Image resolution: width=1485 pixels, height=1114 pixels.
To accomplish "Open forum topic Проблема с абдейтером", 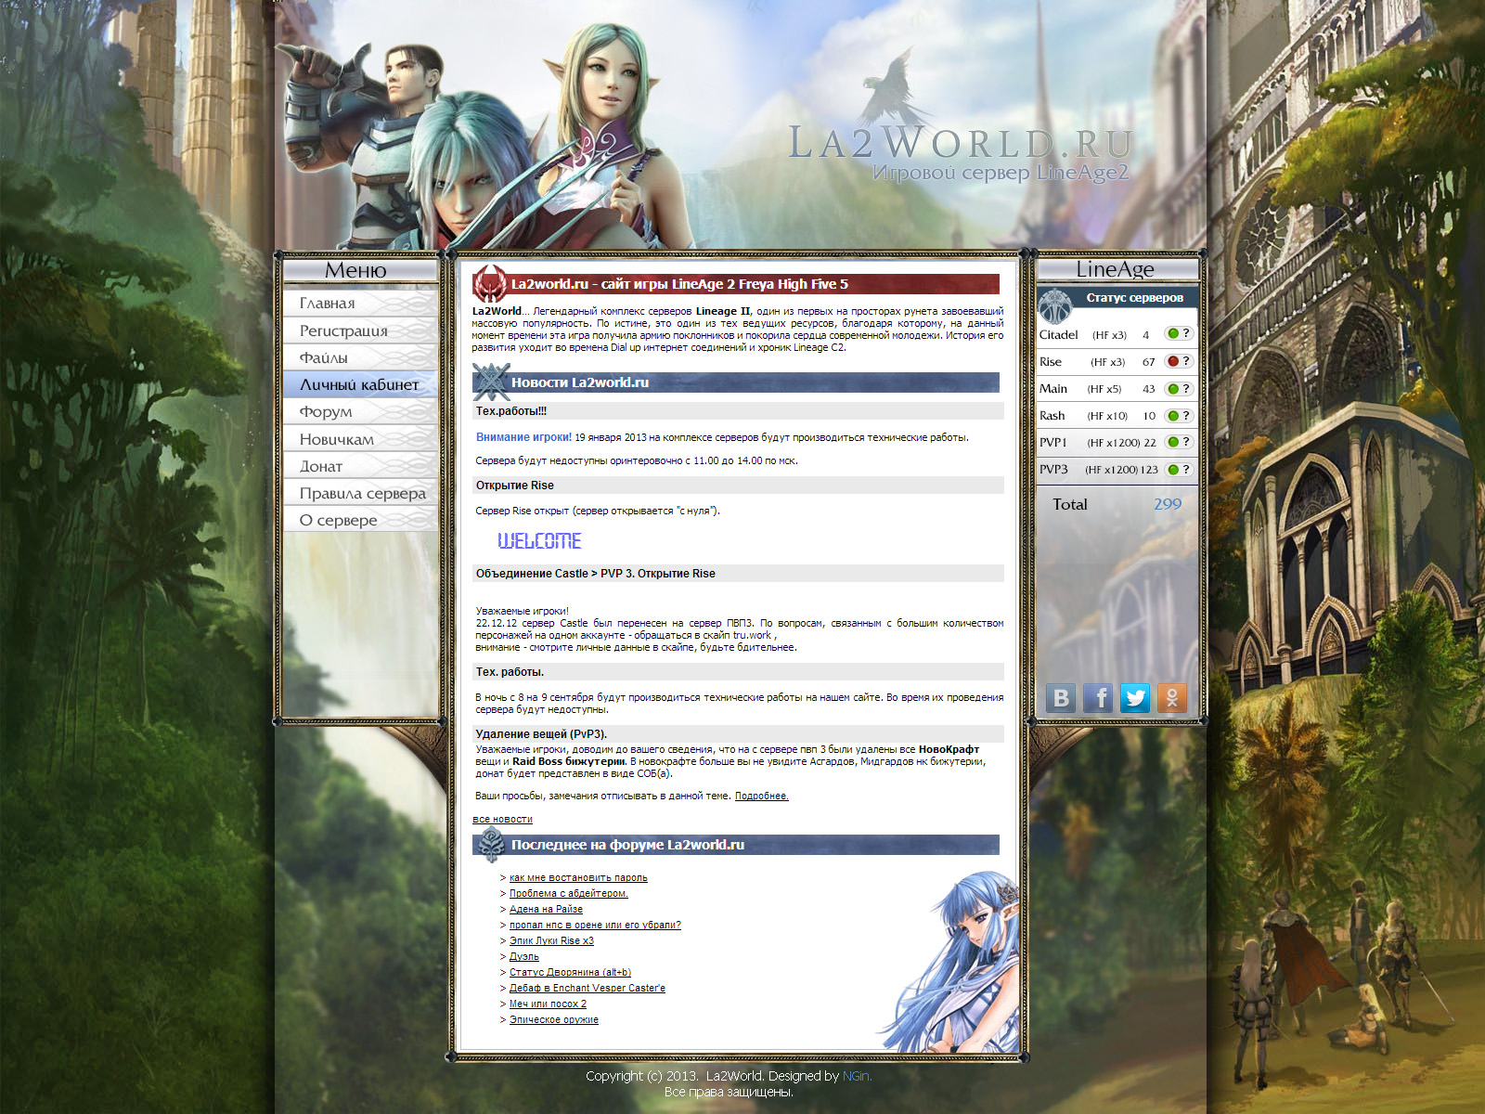I will coord(569,893).
